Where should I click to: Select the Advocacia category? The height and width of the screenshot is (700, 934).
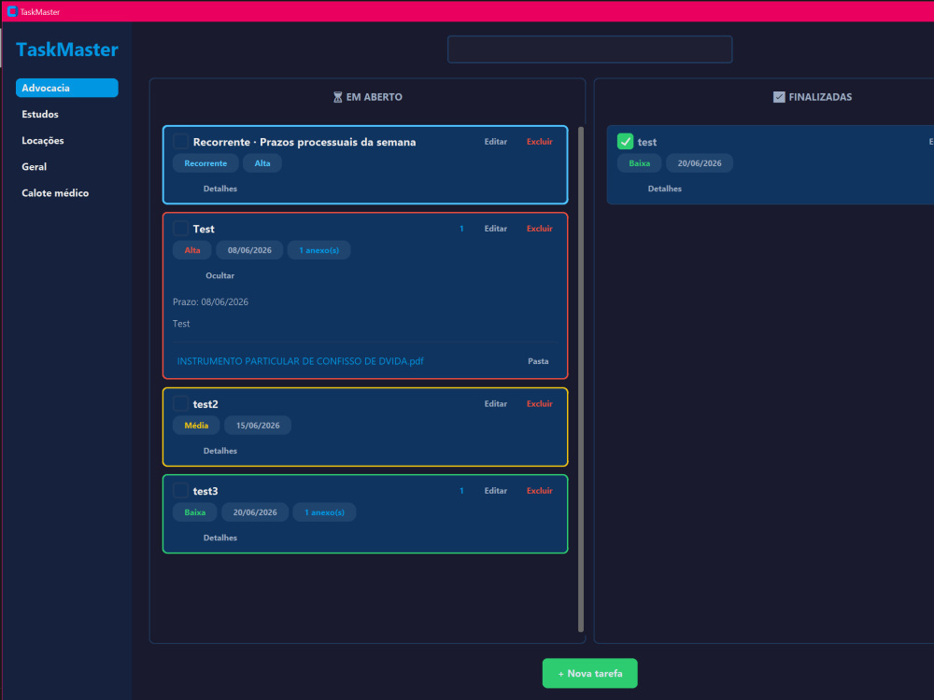pyautogui.click(x=66, y=88)
